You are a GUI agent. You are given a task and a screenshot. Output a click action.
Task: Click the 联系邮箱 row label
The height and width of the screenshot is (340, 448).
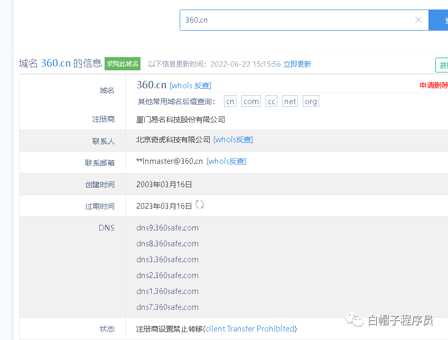(100, 163)
